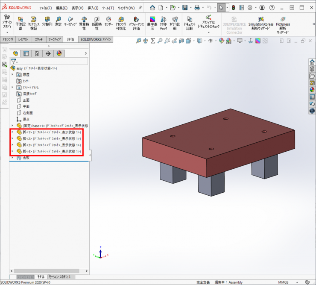The width and height of the screenshot is (316, 285).
Task: Select the 正面 plane
Action: [x=23, y=100]
